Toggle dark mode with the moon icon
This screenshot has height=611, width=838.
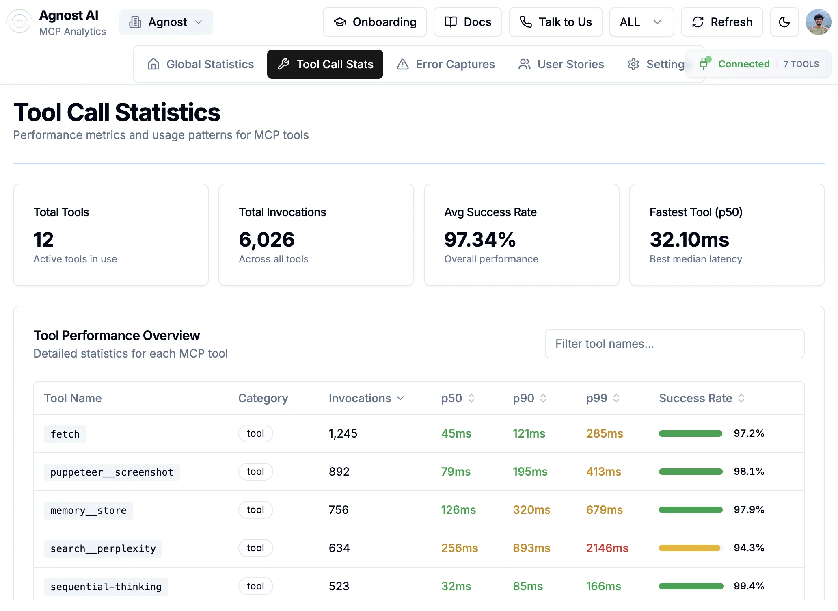pyautogui.click(x=784, y=22)
